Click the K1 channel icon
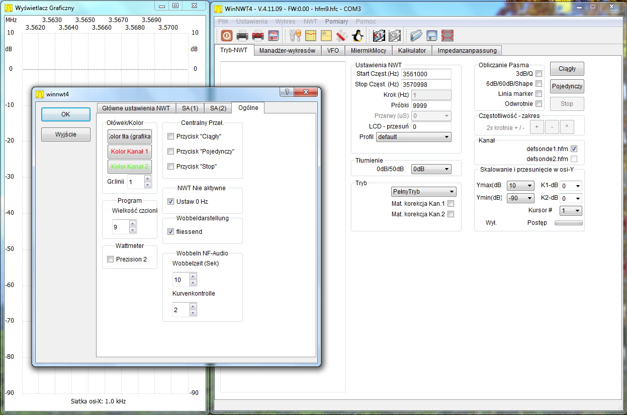 [379, 36]
